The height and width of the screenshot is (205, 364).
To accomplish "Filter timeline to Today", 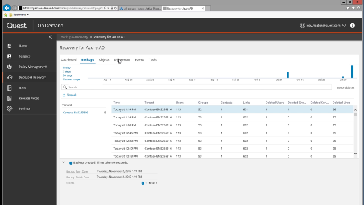I will pyautogui.click(x=67, y=68).
